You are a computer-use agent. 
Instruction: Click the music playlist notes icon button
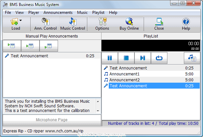192,58
